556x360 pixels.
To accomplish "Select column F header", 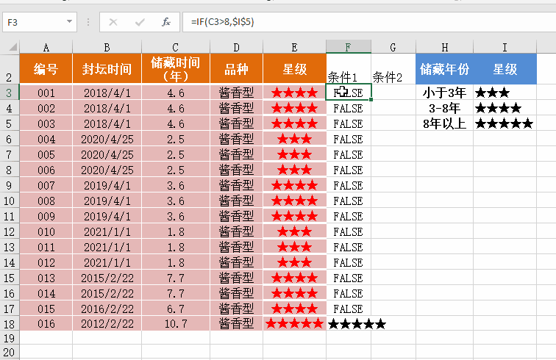I will [x=348, y=47].
